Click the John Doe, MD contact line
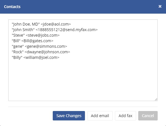The image size is (166, 126). pyautogui.click(x=41, y=24)
